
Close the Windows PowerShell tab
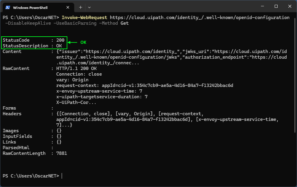[68, 7]
